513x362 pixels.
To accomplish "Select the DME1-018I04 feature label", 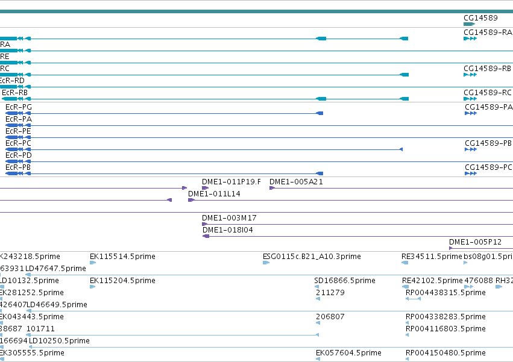I will 228,230.
